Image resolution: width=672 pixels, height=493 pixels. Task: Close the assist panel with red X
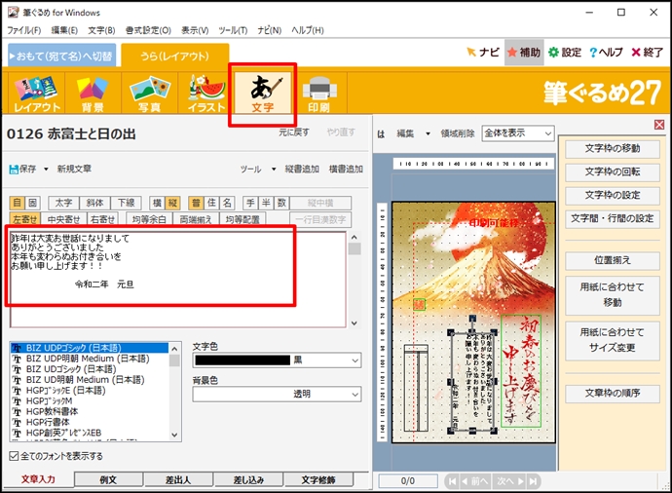point(659,125)
